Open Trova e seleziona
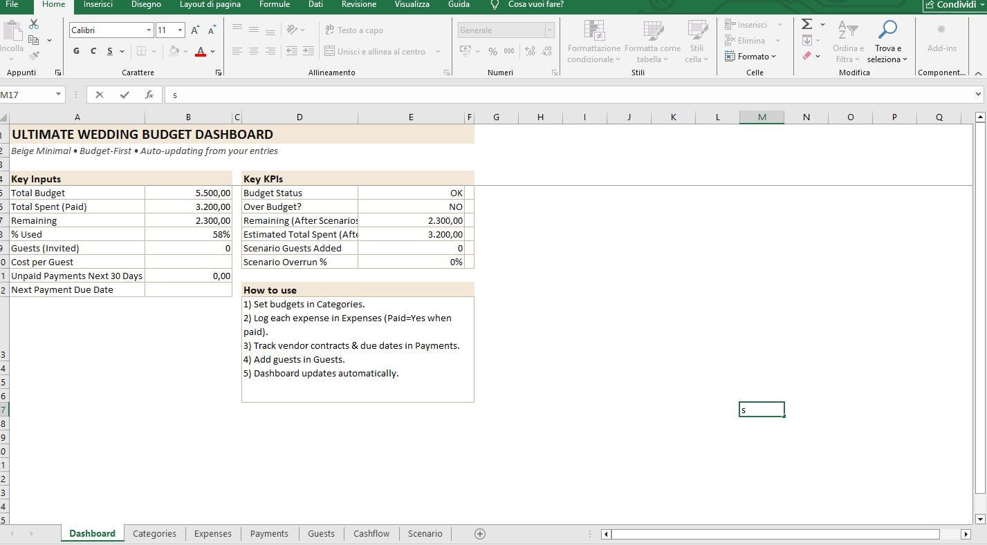 (x=887, y=41)
